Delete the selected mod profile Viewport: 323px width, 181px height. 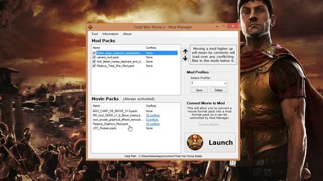click(219, 90)
